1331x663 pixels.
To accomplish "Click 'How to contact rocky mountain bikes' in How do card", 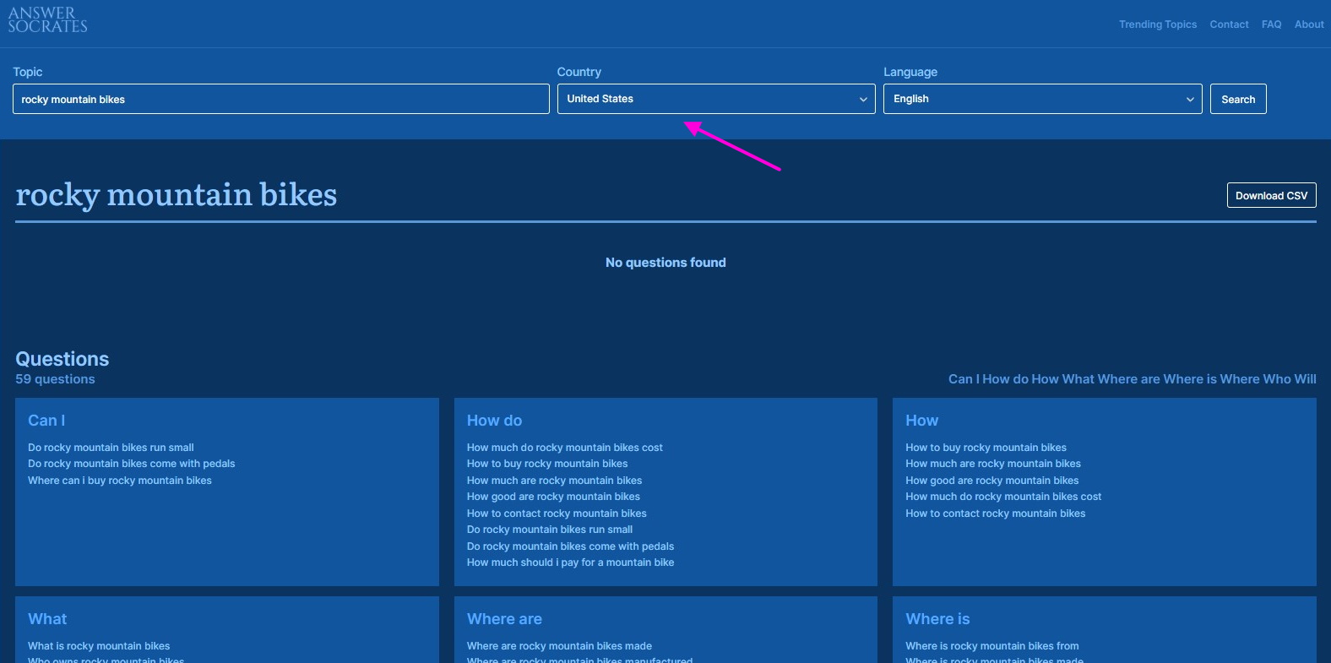I will coord(557,514).
